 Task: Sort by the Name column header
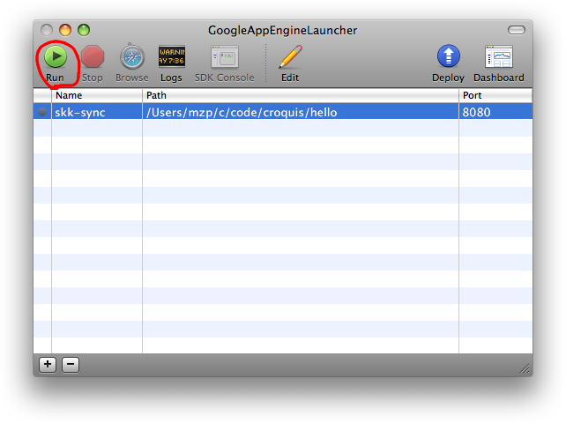coord(97,96)
